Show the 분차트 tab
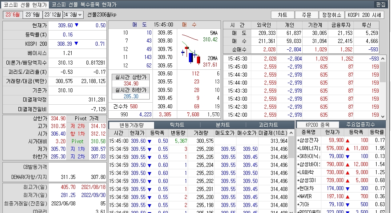The height and width of the screenshot is (213, 391). point(223,125)
